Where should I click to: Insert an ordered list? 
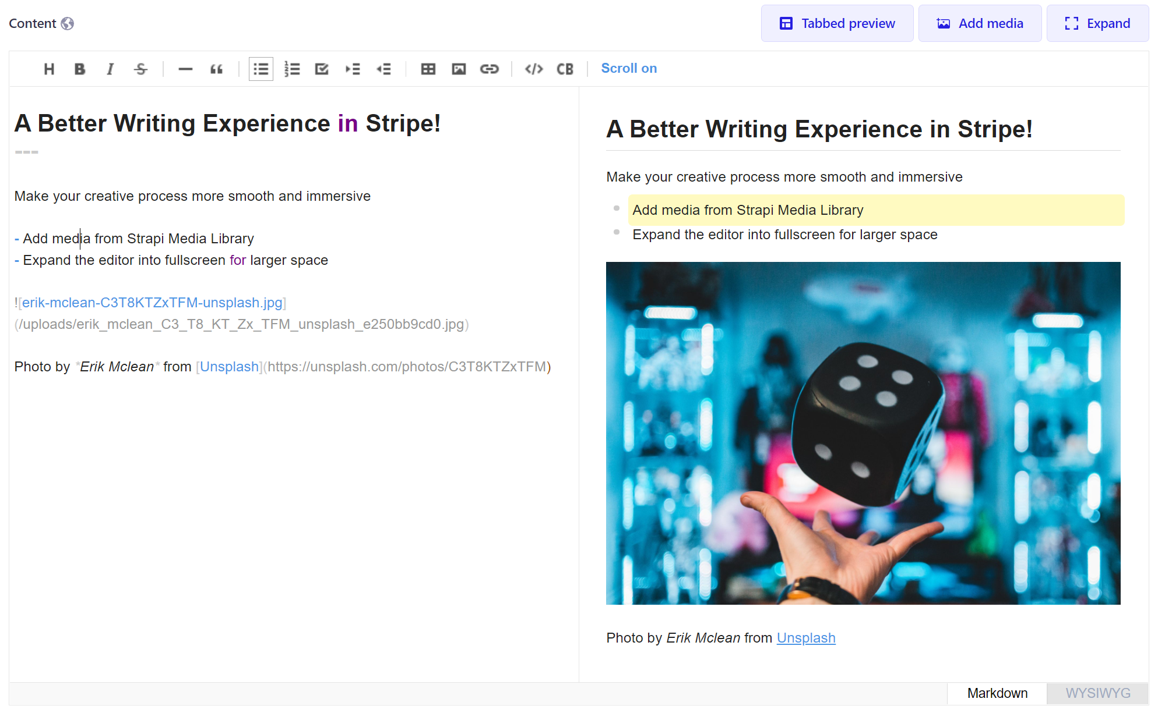291,69
